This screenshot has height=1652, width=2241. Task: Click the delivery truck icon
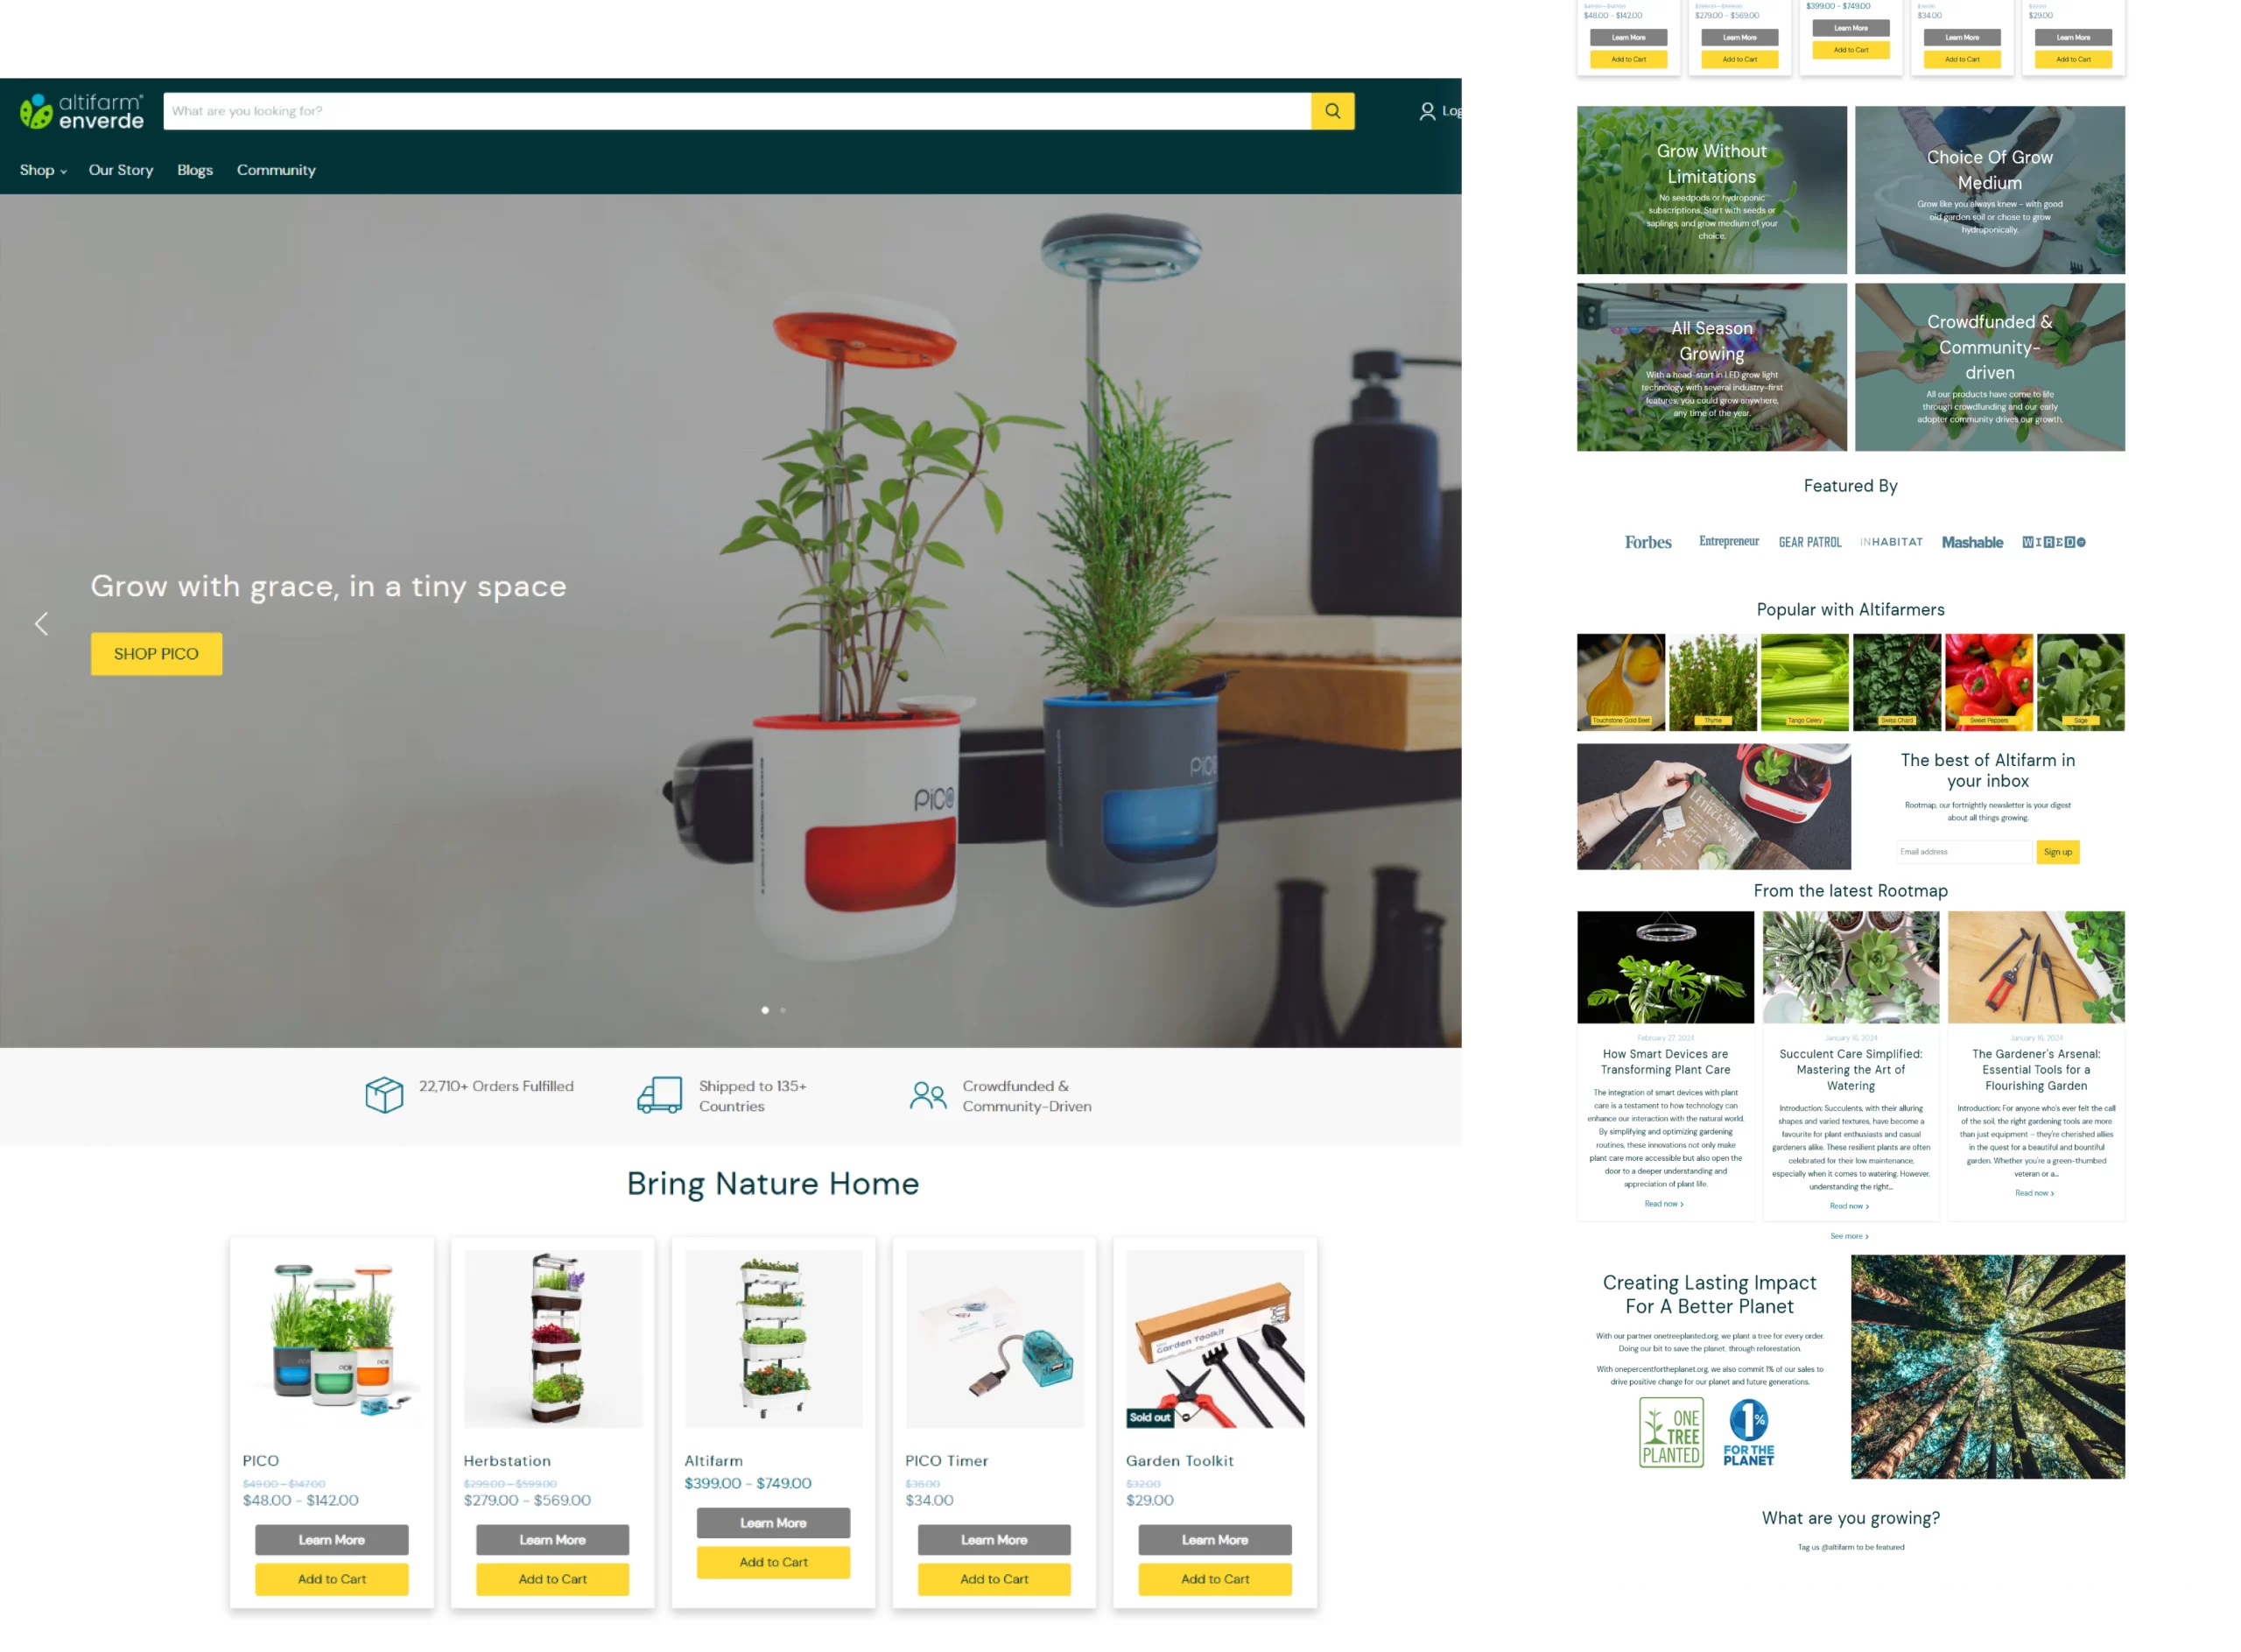(660, 1095)
